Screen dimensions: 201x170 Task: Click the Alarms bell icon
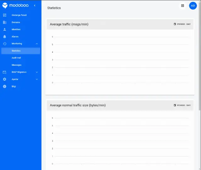5,36
